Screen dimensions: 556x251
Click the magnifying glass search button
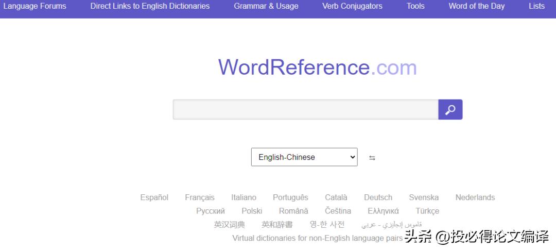450,109
